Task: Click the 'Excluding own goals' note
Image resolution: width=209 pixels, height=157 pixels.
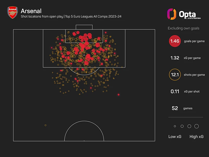Action: (x=183, y=28)
